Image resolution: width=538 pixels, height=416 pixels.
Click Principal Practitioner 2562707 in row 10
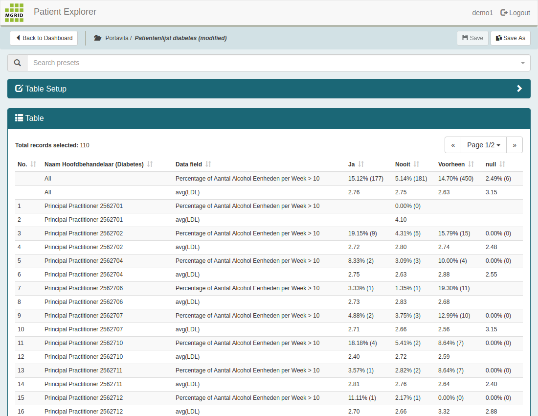[x=83, y=329]
